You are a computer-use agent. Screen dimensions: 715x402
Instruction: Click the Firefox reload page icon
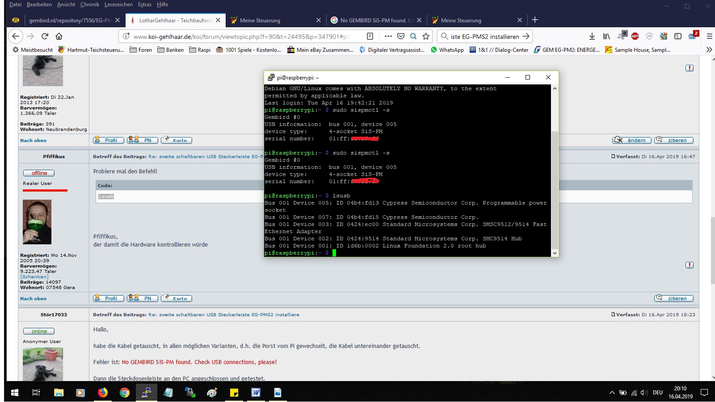coord(45,36)
